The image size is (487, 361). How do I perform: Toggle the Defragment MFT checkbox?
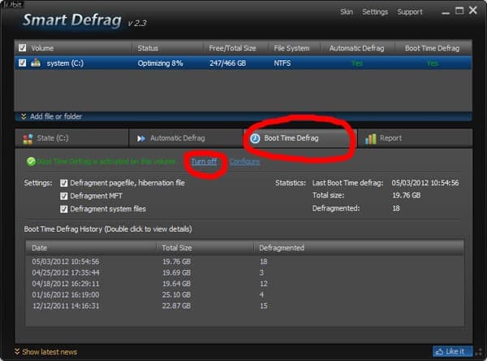pos(63,196)
